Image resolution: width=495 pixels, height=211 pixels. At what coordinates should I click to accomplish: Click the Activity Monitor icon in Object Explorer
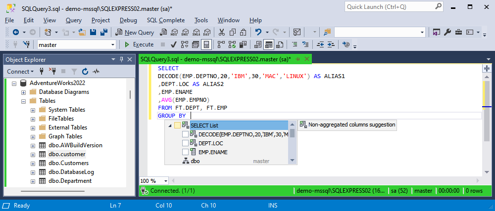[x=96, y=71]
